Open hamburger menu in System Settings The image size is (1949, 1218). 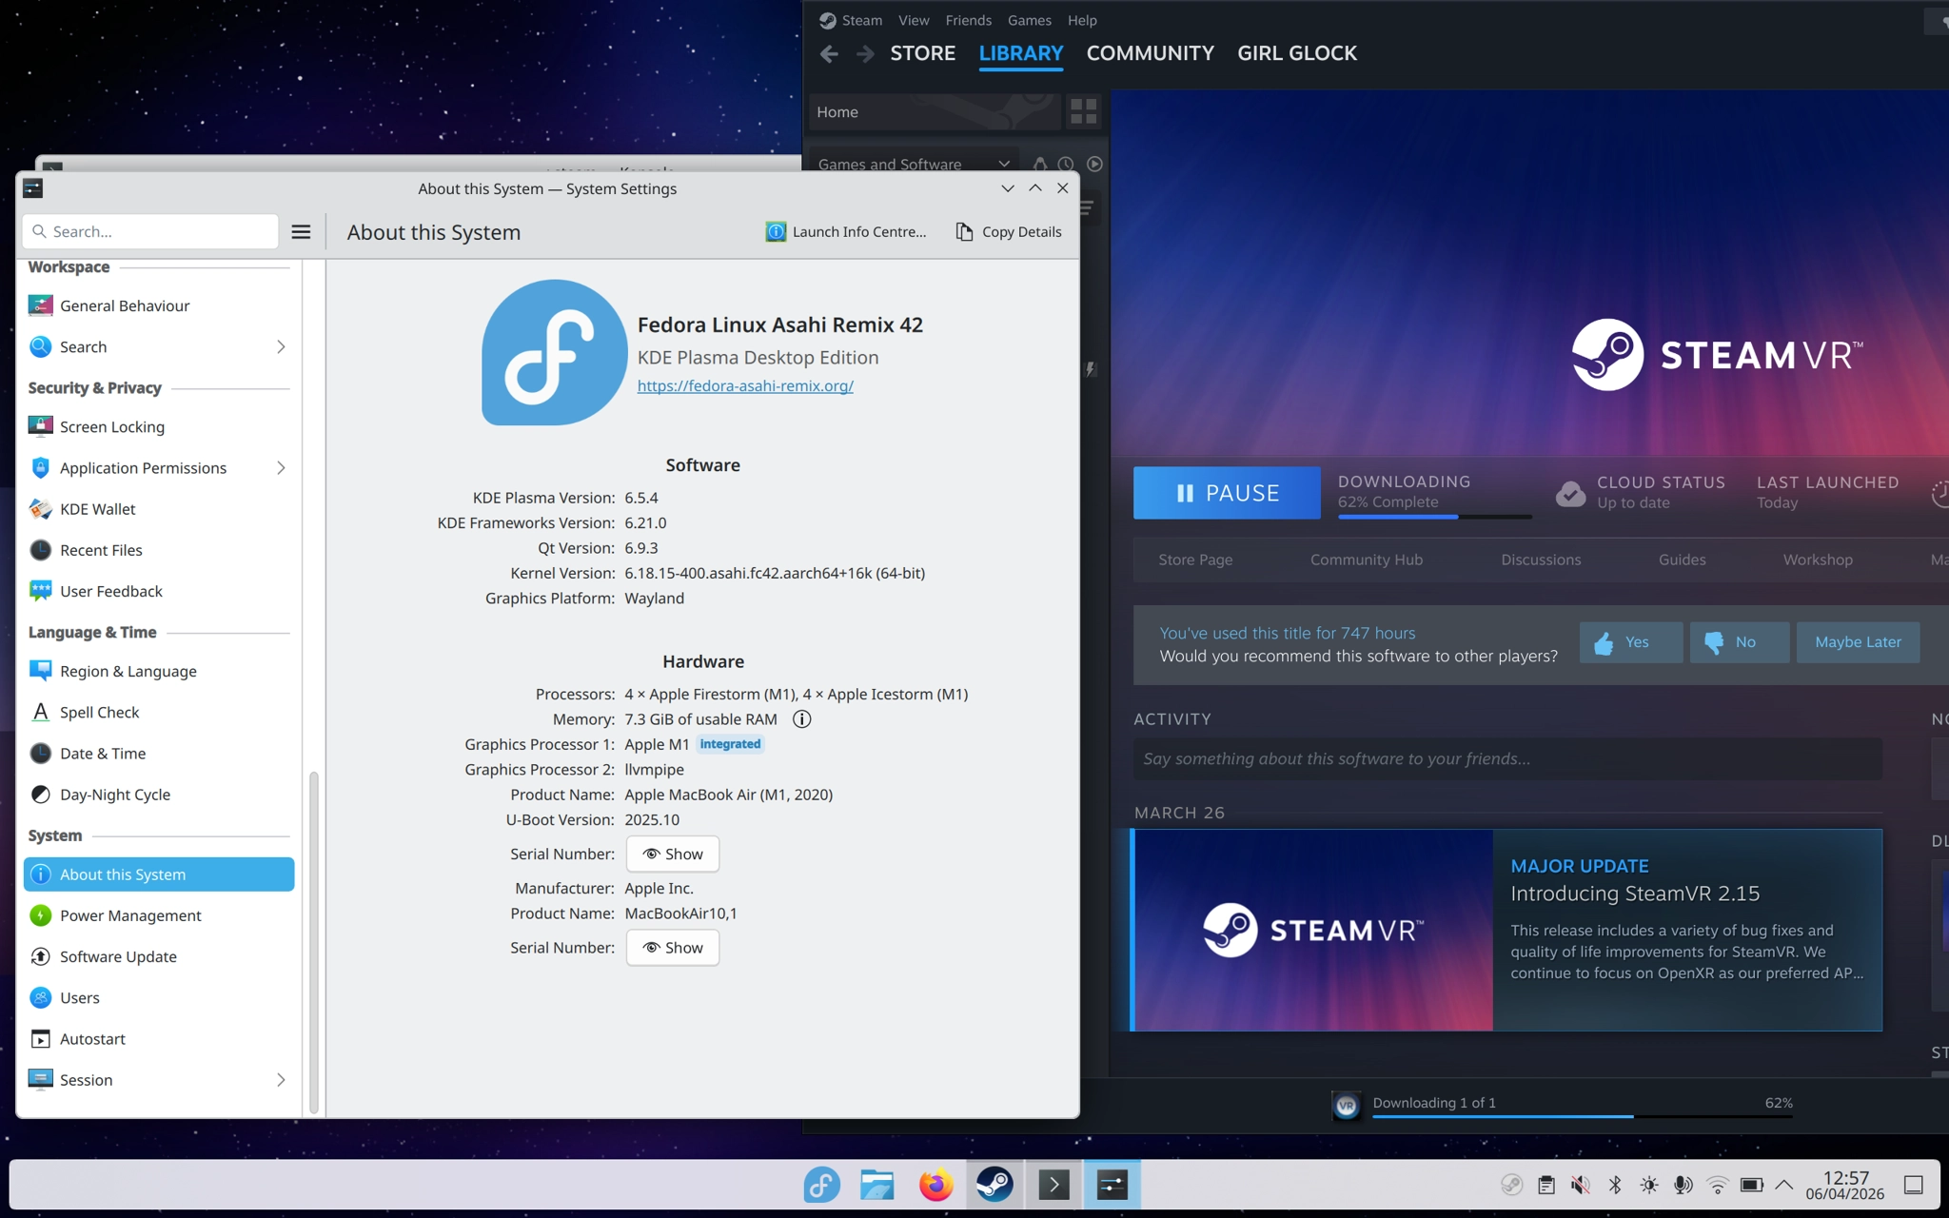tap(301, 232)
